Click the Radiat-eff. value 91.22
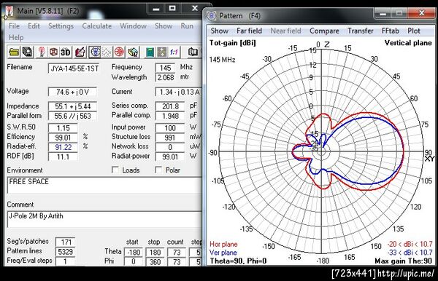This screenshot has width=438, height=281. pos(63,147)
